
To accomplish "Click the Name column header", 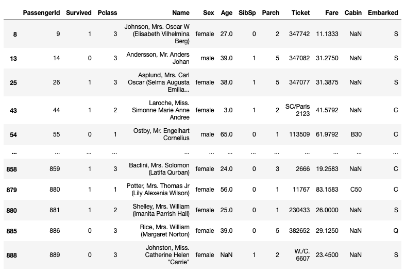I will 181,13.
